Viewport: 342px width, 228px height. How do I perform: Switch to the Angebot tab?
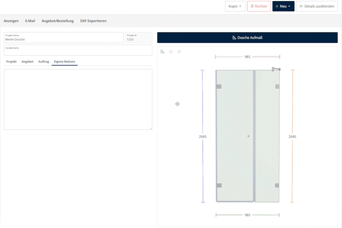(x=27, y=62)
